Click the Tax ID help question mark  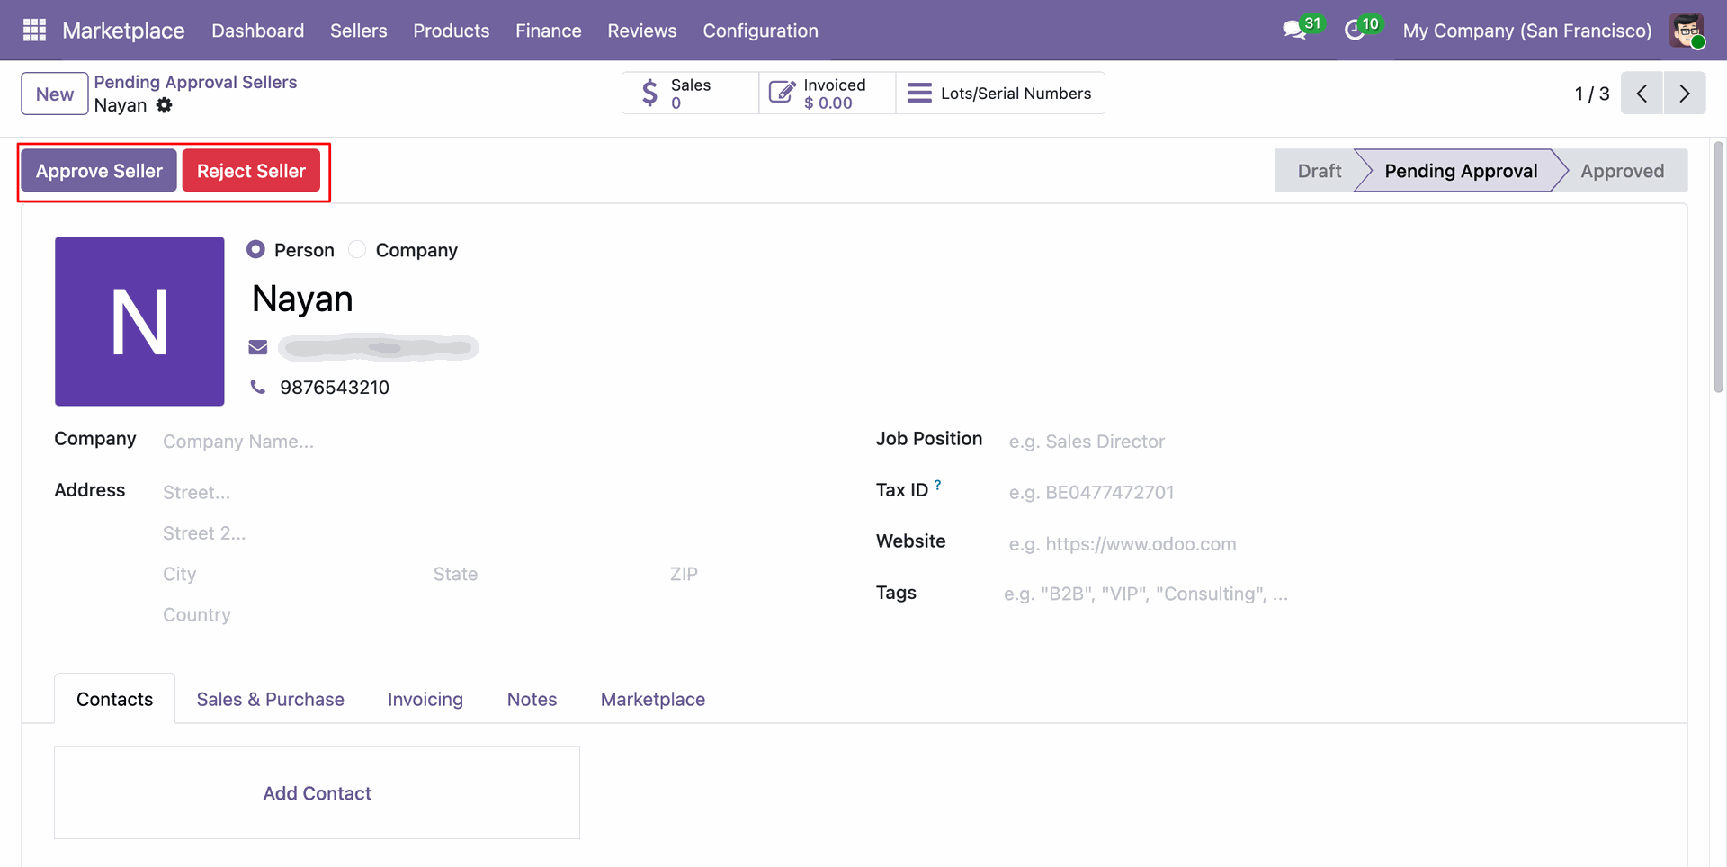point(938,485)
